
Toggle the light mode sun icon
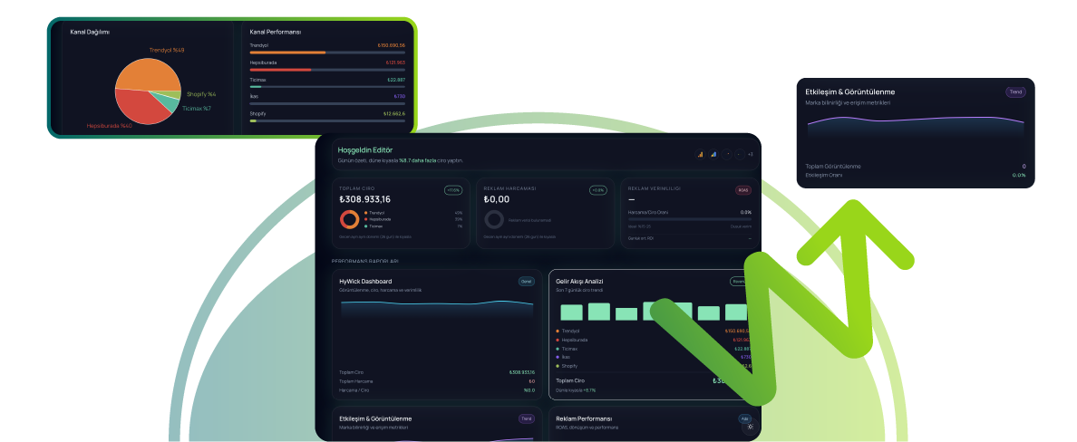click(750, 426)
